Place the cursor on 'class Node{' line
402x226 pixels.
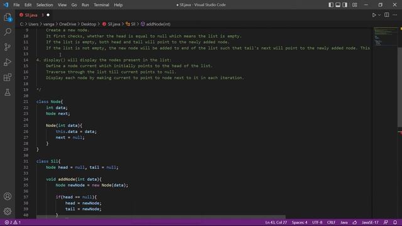[50, 102]
